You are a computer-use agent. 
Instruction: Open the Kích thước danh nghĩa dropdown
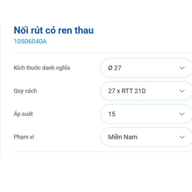(x=146, y=68)
